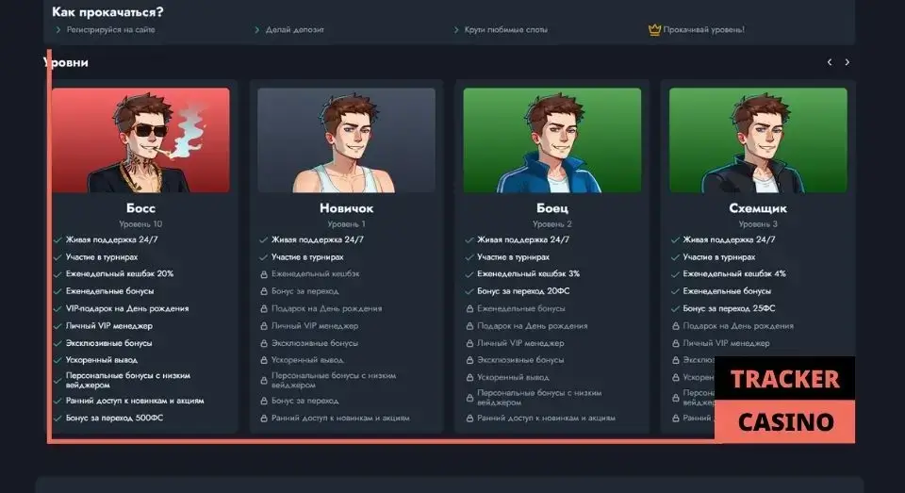905x493 pixels.
Task: Click the previous arrow in Уровни carousel
Action: 830,62
